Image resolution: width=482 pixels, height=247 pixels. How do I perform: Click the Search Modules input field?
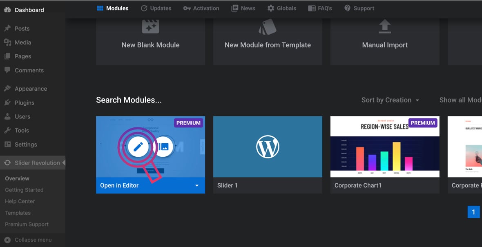[x=129, y=100]
